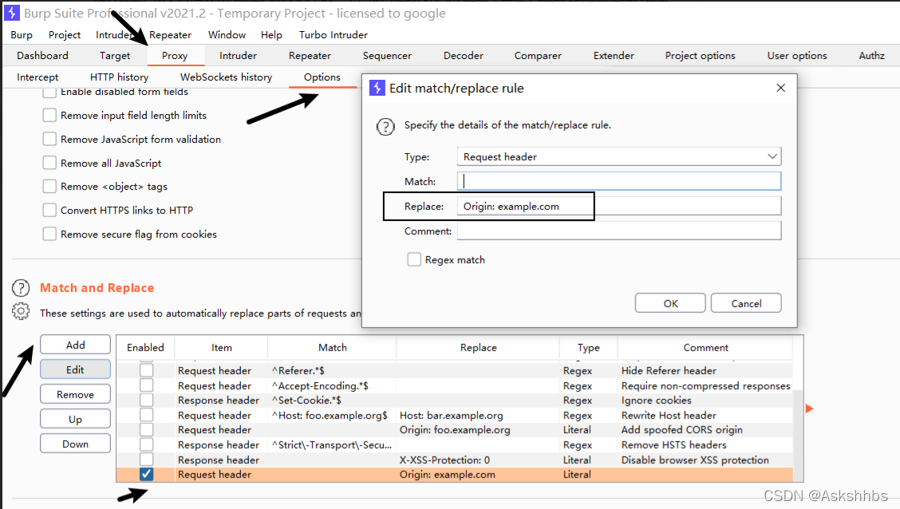
Task: Click the Match and Replace help icon
Action: click(x=21, y=288)
